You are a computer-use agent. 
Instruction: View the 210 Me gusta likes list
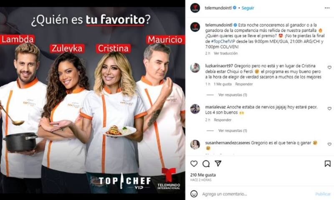(x=203, y=175)
